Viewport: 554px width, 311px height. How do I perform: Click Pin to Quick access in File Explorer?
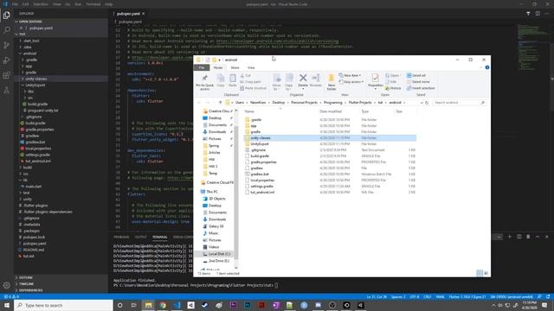[204, 82]
